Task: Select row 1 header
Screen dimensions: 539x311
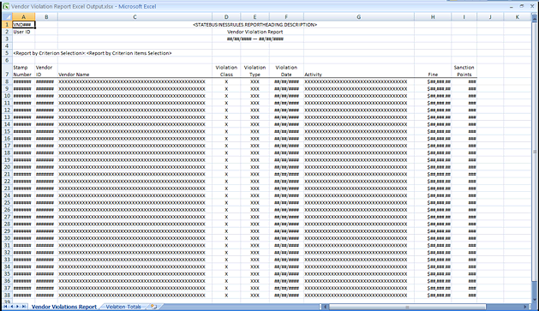Action: 7,25
